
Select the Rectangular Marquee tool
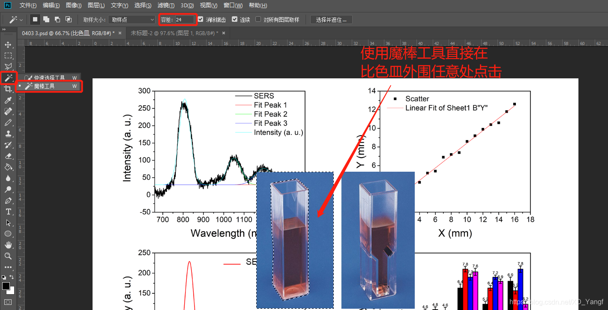(8, 56)
